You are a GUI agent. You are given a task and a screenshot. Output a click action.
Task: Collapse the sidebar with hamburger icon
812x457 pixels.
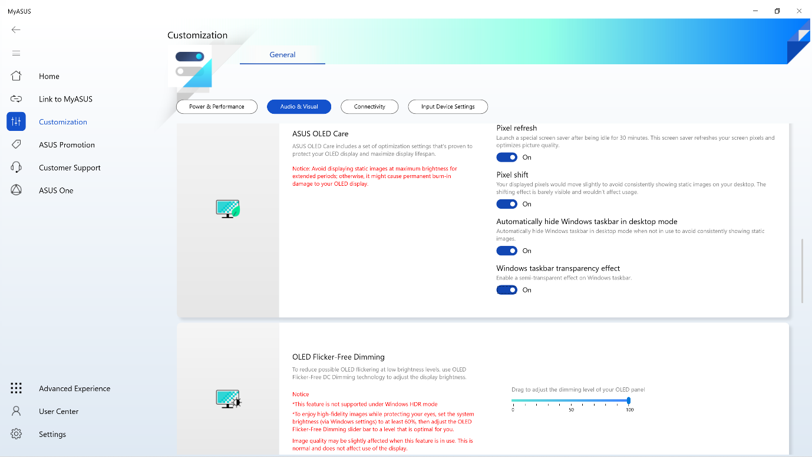pos(16,53)
